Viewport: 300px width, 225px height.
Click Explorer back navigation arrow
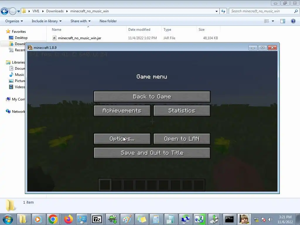coord(4,11)
